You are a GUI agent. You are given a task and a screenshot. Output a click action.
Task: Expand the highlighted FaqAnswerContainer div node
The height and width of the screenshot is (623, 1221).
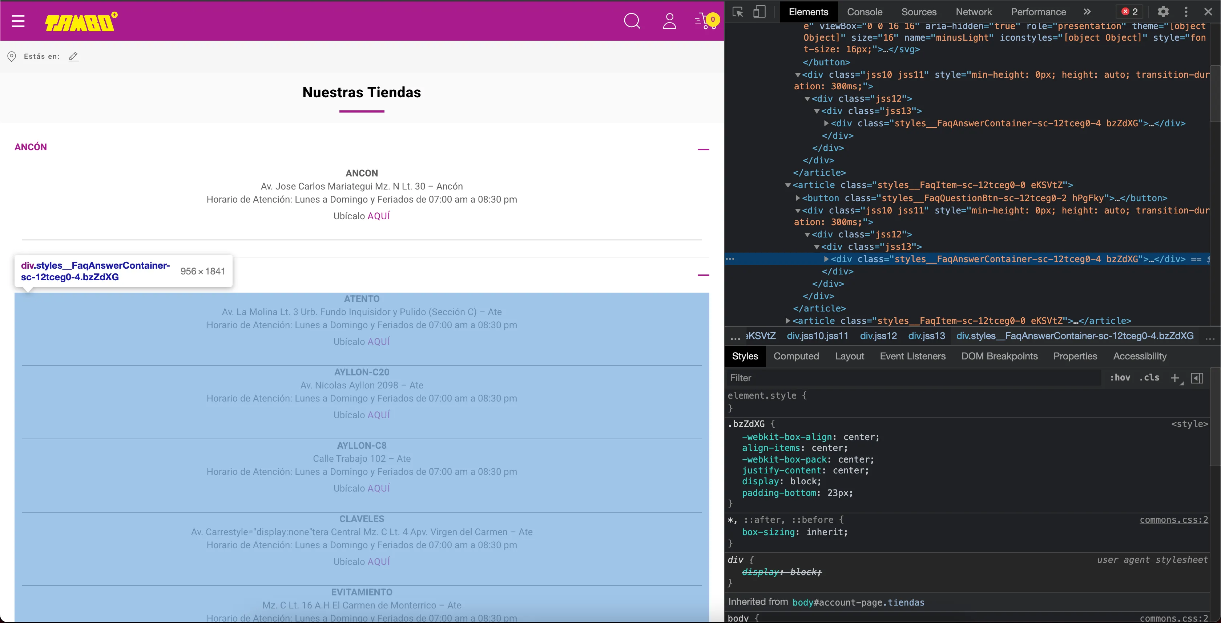pos(826,259)
